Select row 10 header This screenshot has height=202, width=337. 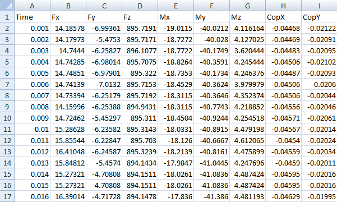(x=7, y=118)
